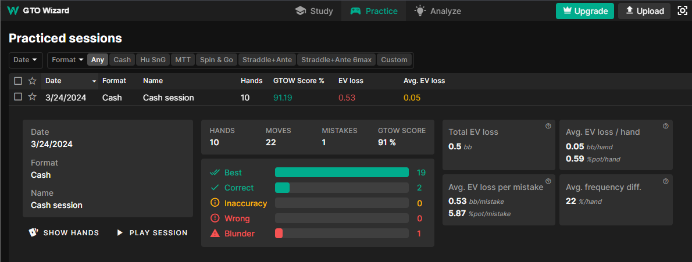
Task: Open the Date filter dropdown
Action: pos(26,60)
